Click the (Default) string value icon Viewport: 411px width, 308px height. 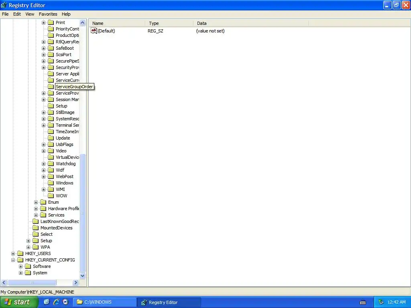(94, 31)
